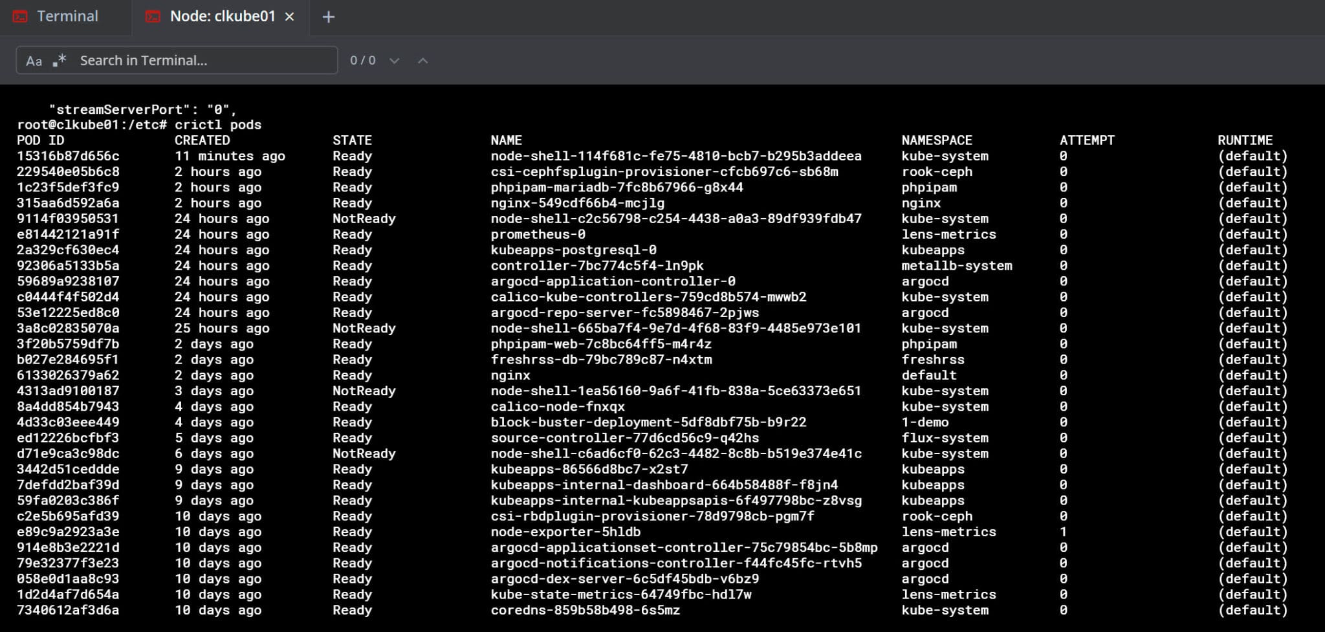Jump to previous match using the up chevron
The height and width of the screenshot is (632, 1325).
click(x=422, y=61)
